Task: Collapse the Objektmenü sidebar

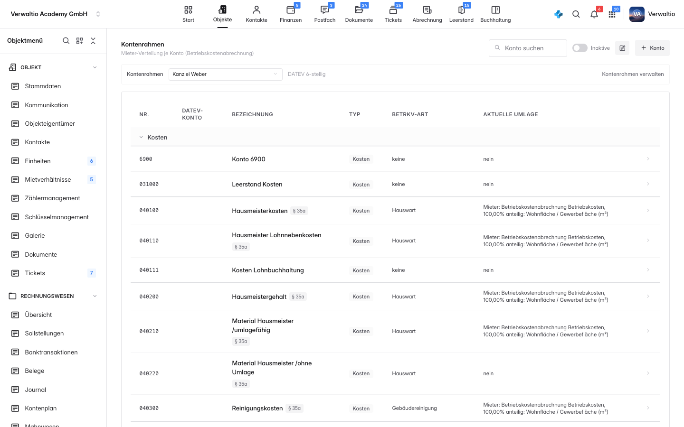Action: click(93, 41)
